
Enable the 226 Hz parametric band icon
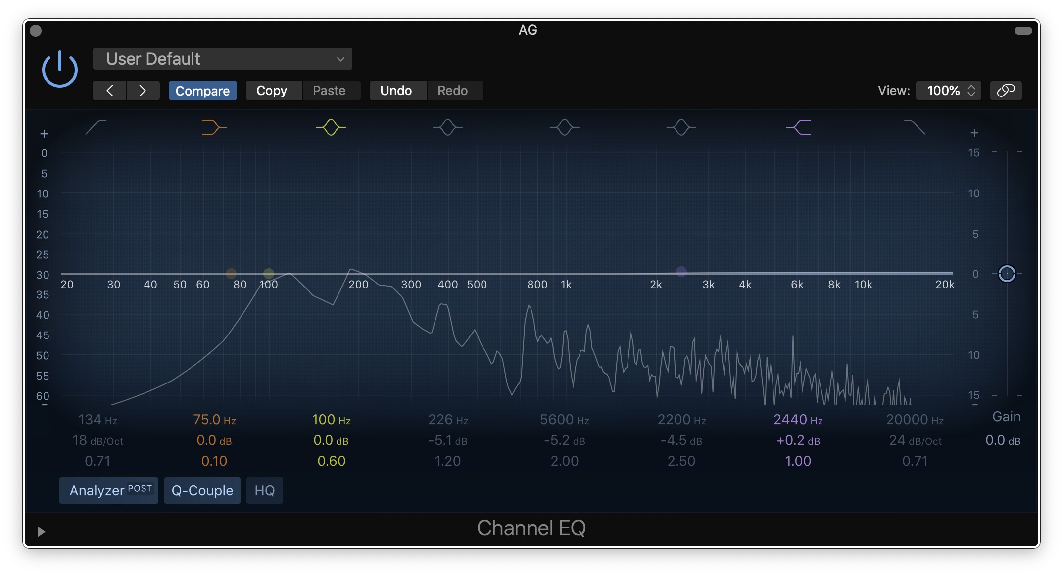click(x=447, y=127)
